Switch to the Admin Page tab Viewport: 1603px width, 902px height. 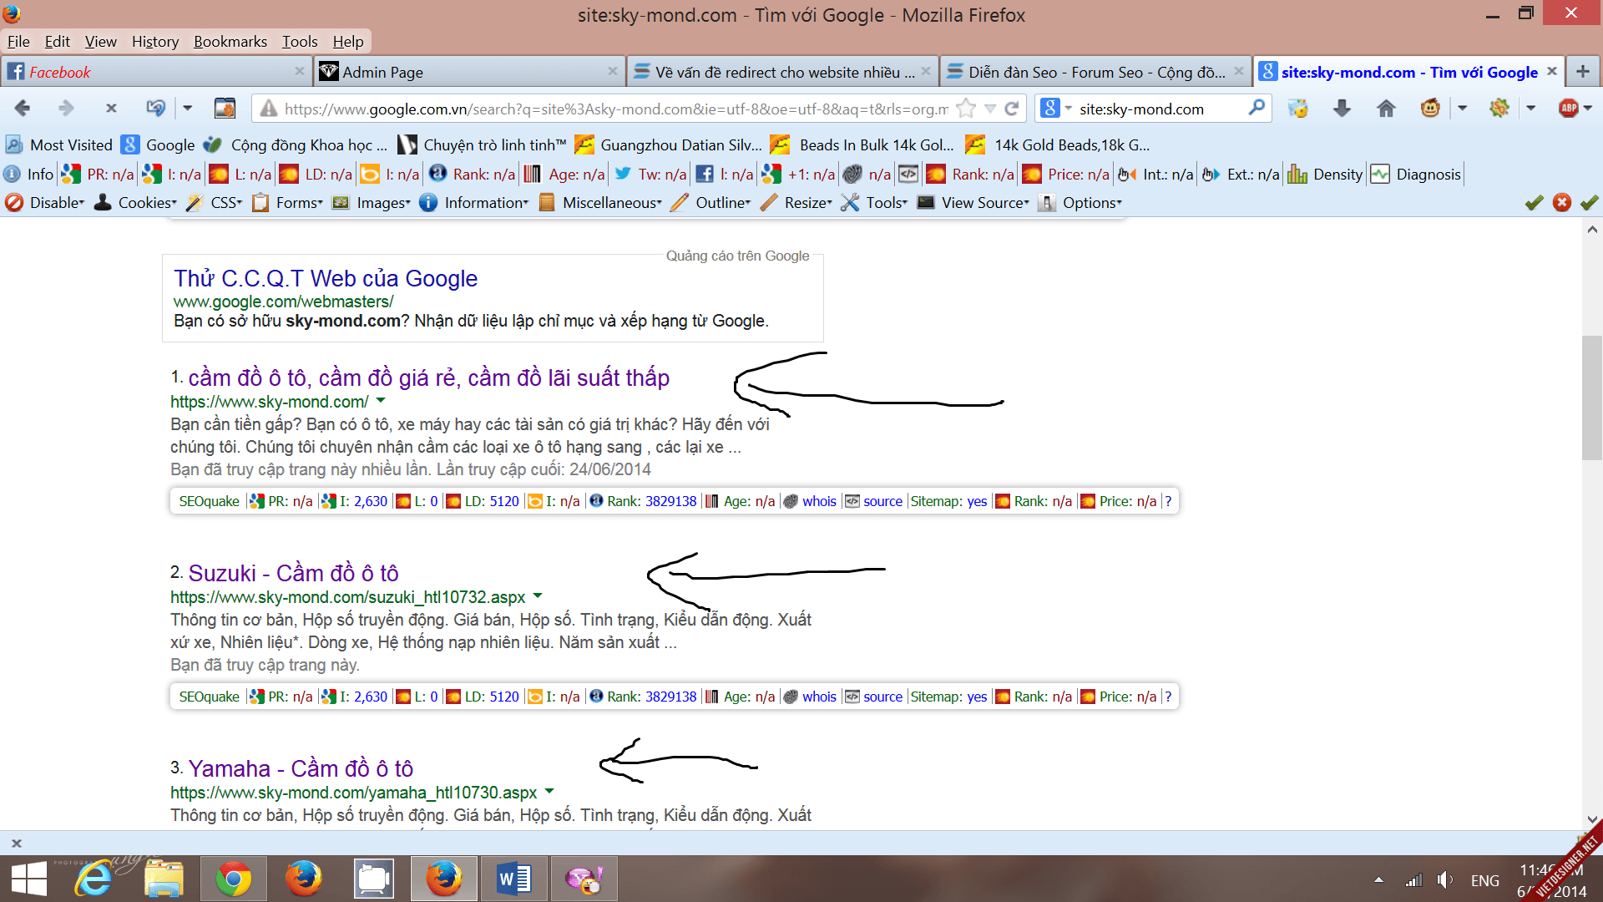(469, 72)
